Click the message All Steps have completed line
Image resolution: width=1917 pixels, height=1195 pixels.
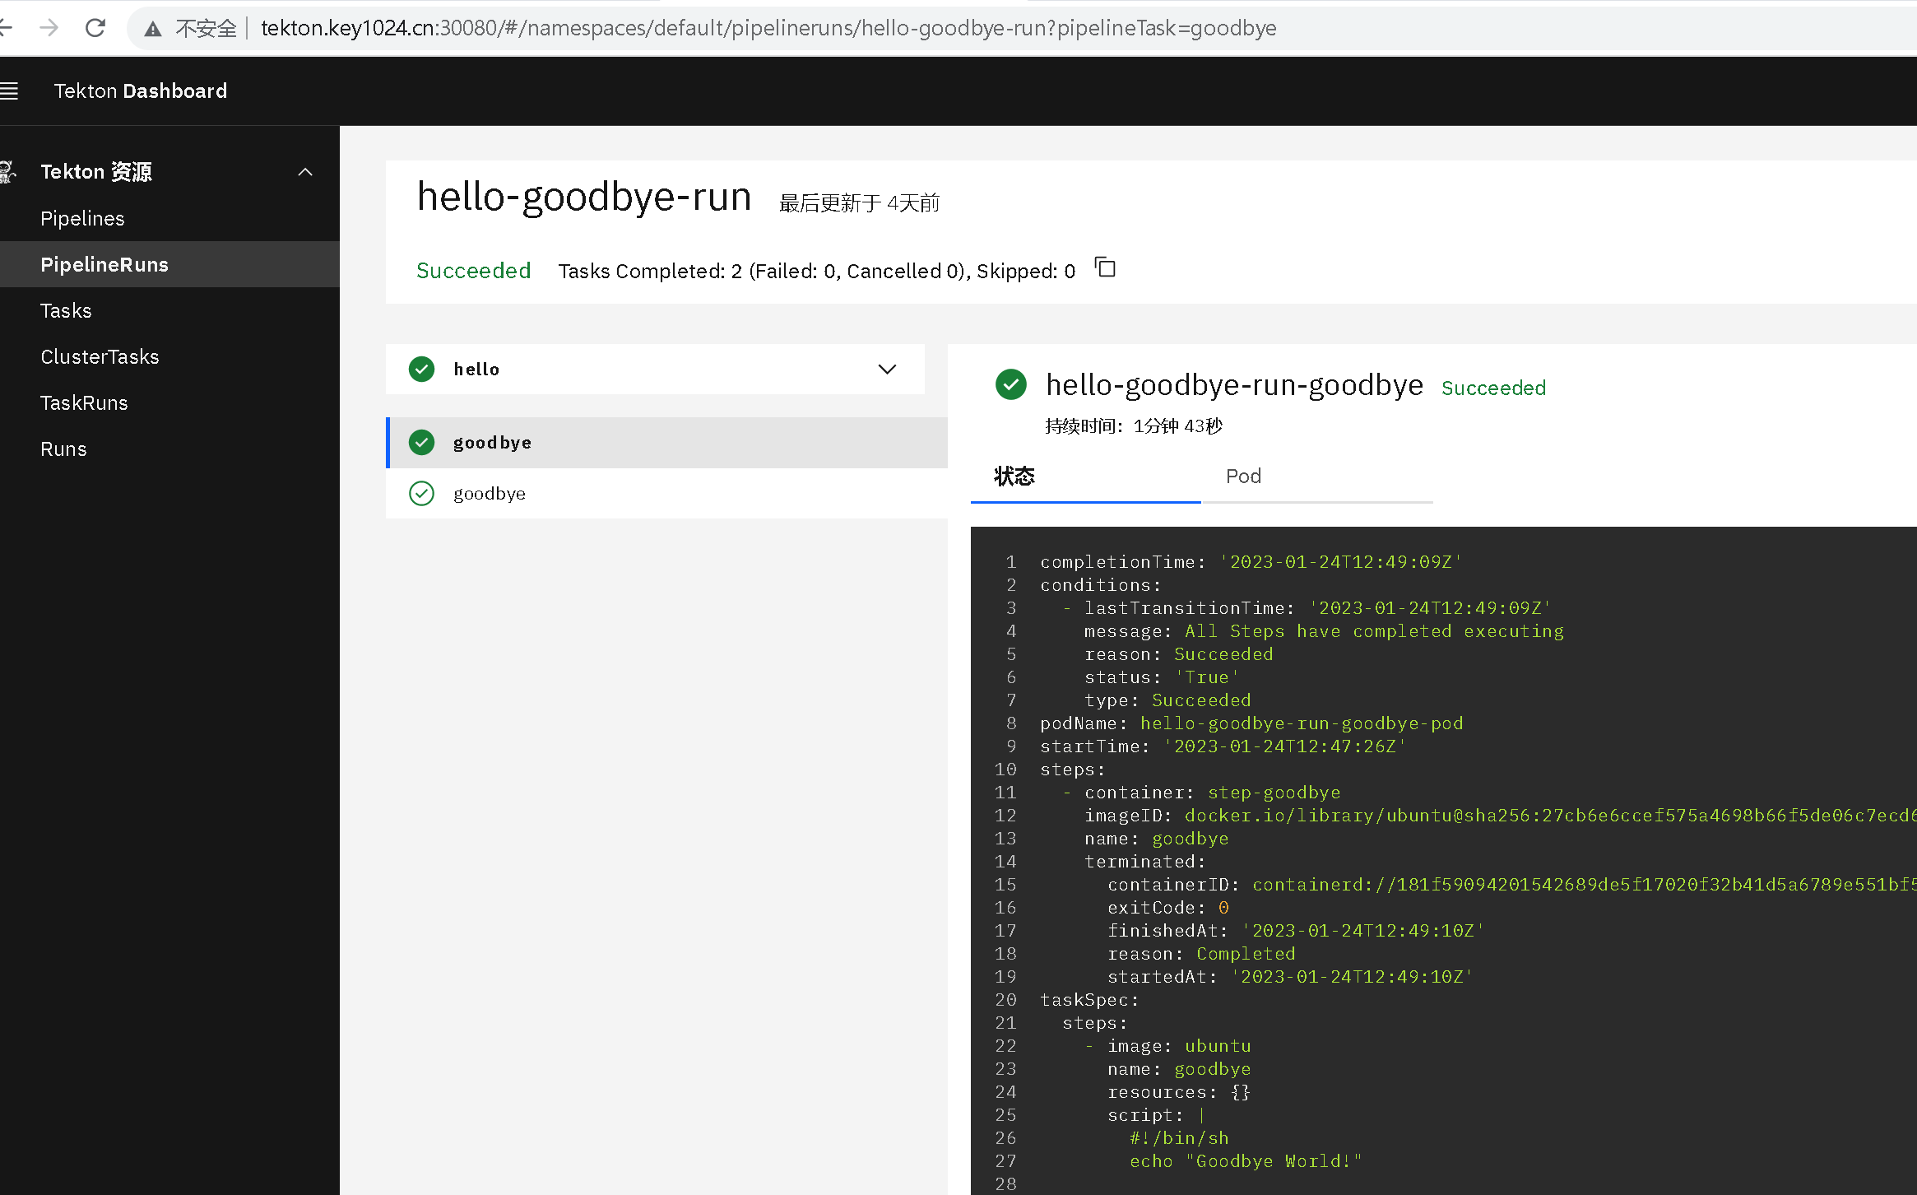pos(1324,631)
